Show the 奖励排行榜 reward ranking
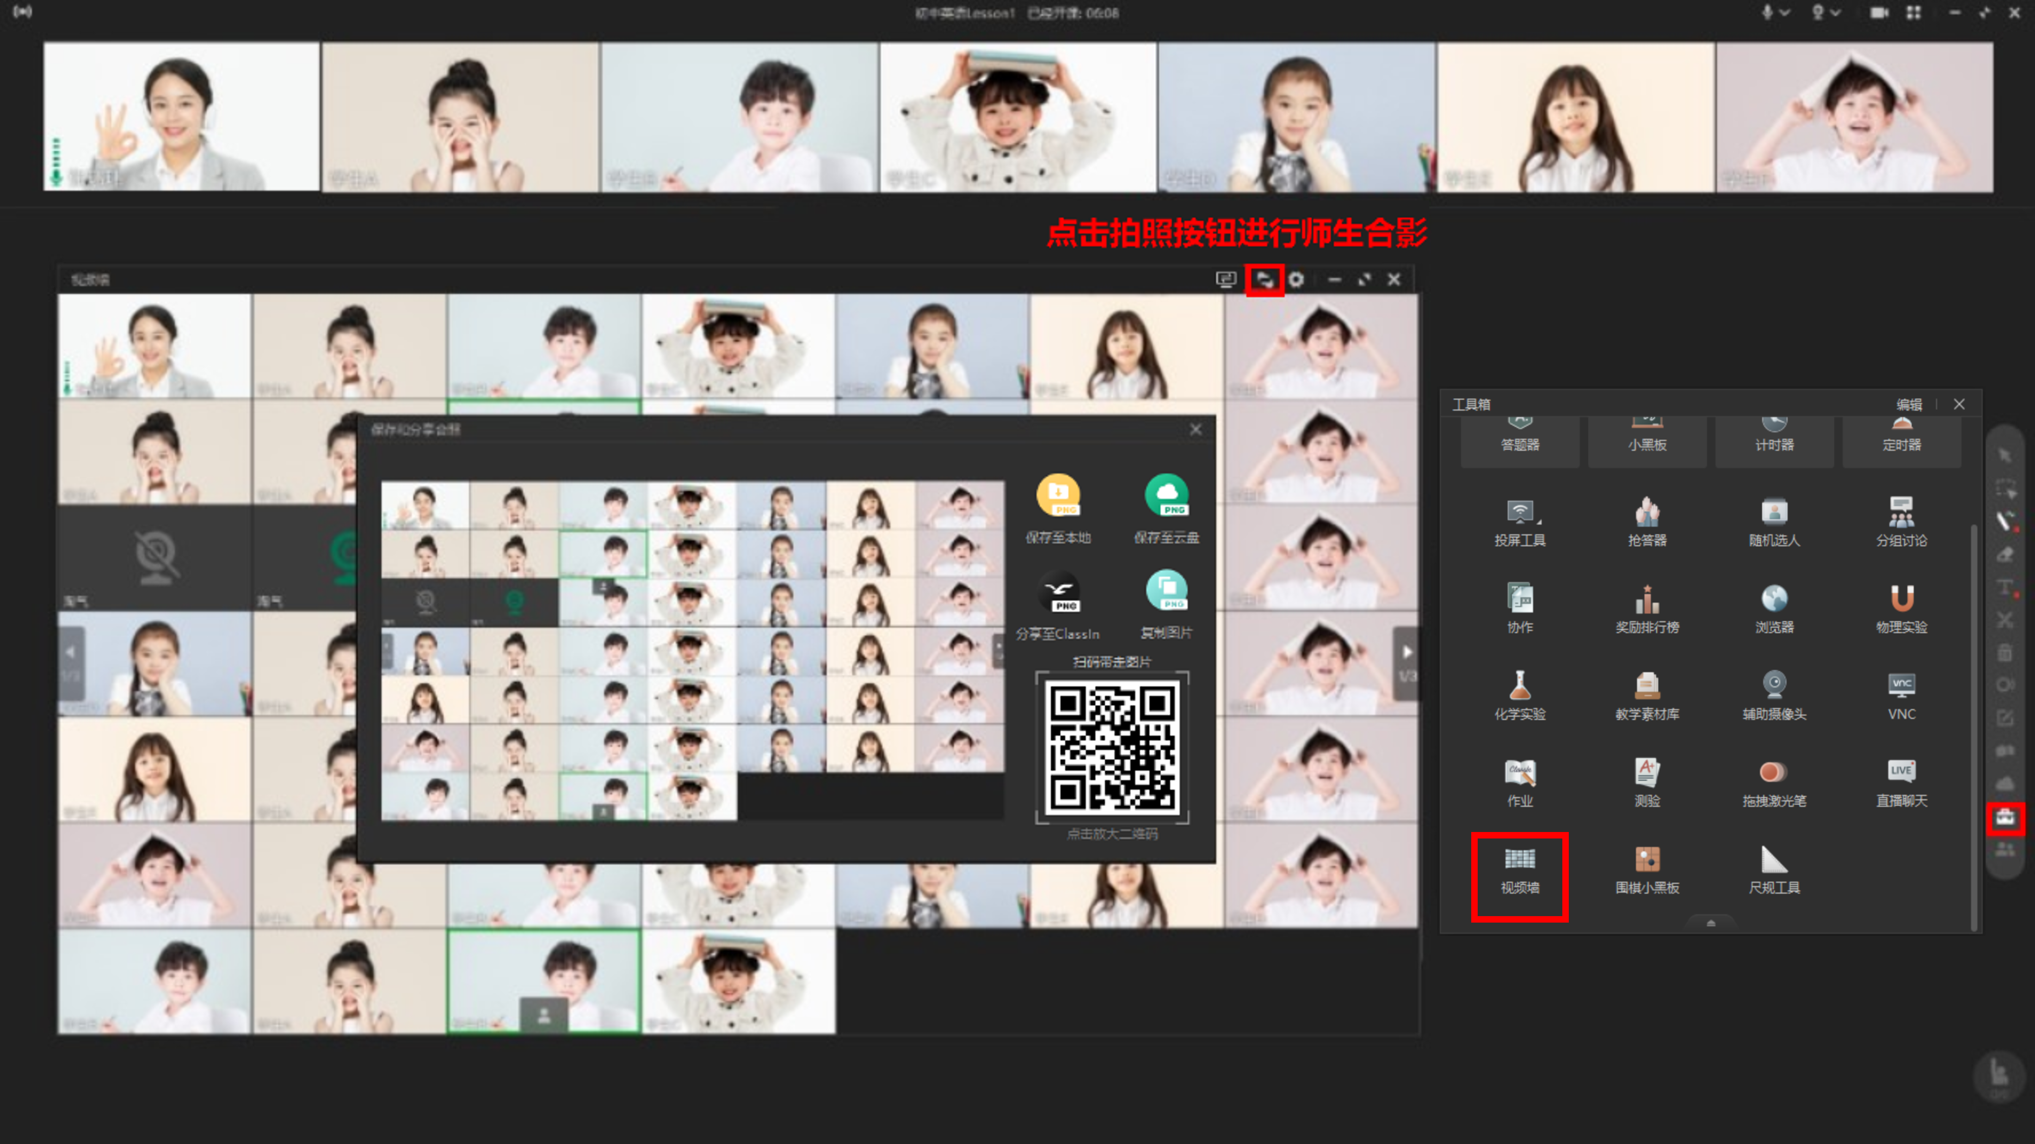This screenshot has height=1144, width=2035. click(1646, 610)
